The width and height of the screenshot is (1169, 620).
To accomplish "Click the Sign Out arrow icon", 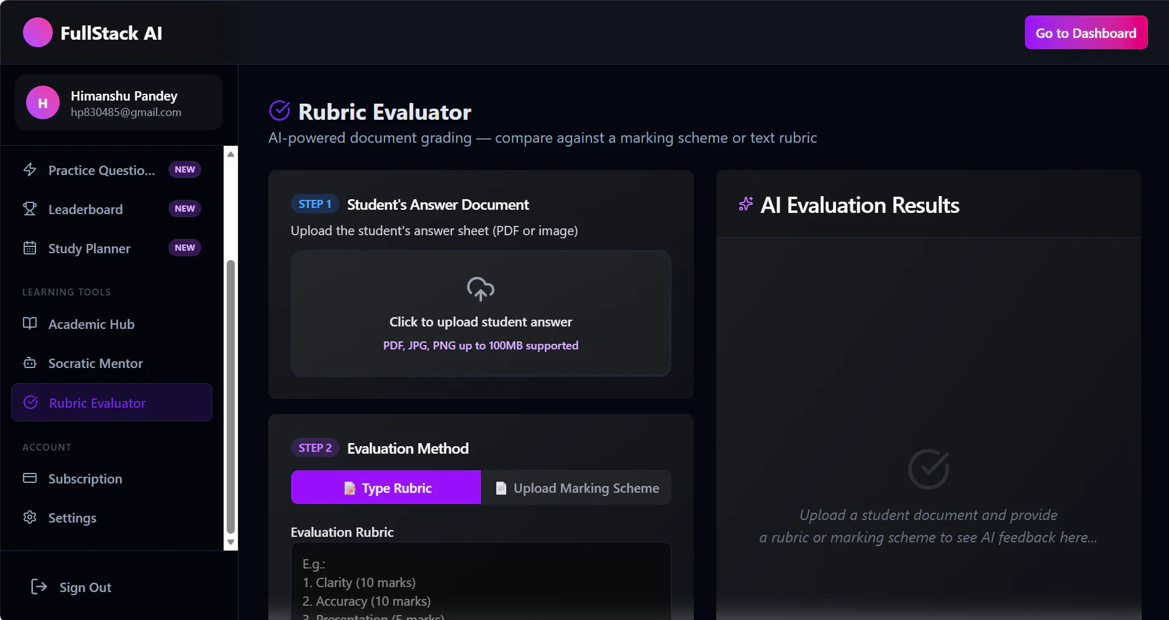I will (x=39, y=586).
